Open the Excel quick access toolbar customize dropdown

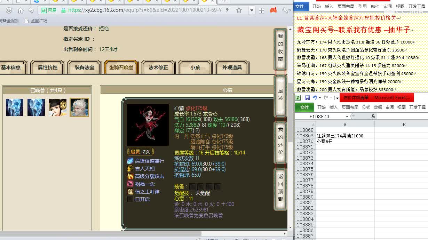[x=337, y=98]
